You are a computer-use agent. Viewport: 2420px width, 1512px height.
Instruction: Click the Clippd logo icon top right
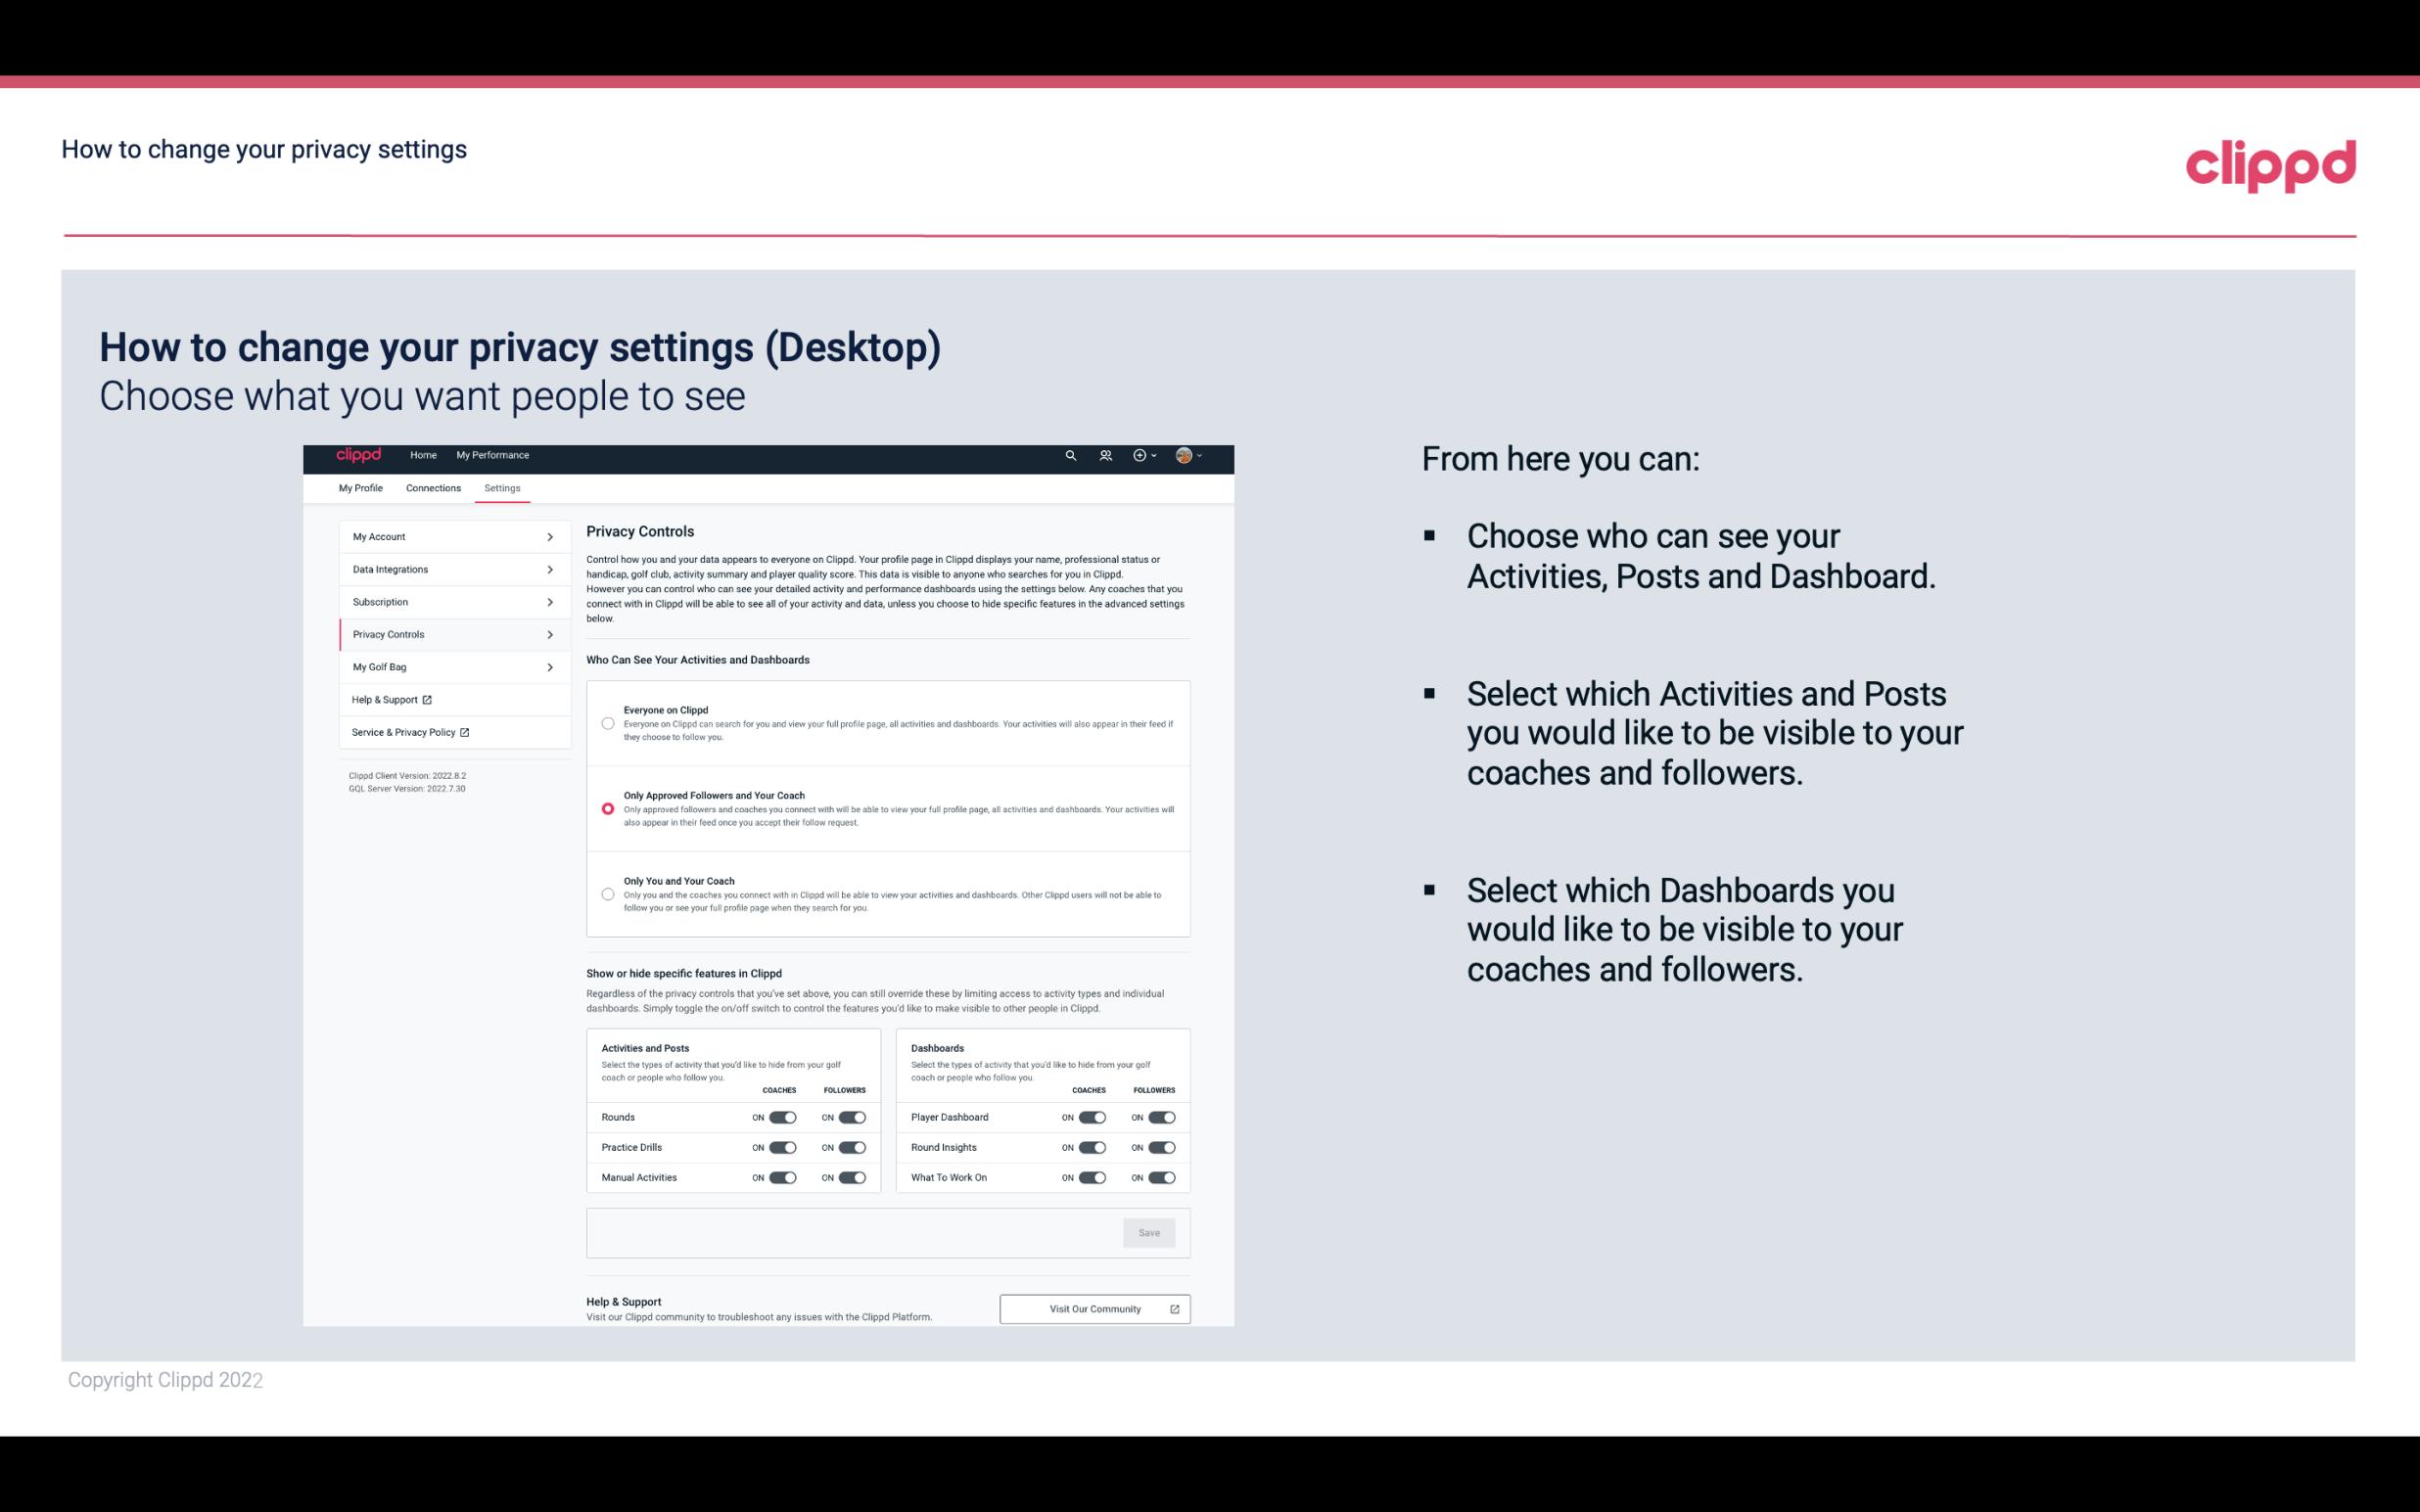tap(2268, 165)
